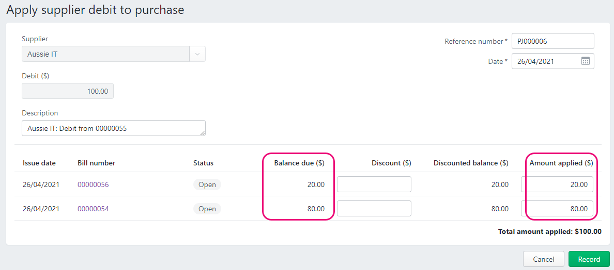Screen dimensions: 614x270
Task: Edit the Description text box
Action: (x=114, y=128)
